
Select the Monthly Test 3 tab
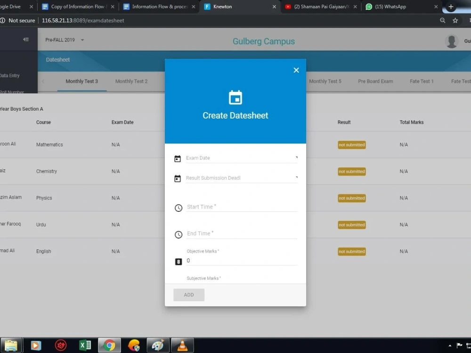81,81
